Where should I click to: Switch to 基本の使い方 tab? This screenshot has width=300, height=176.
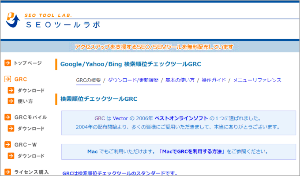(180, 80)
